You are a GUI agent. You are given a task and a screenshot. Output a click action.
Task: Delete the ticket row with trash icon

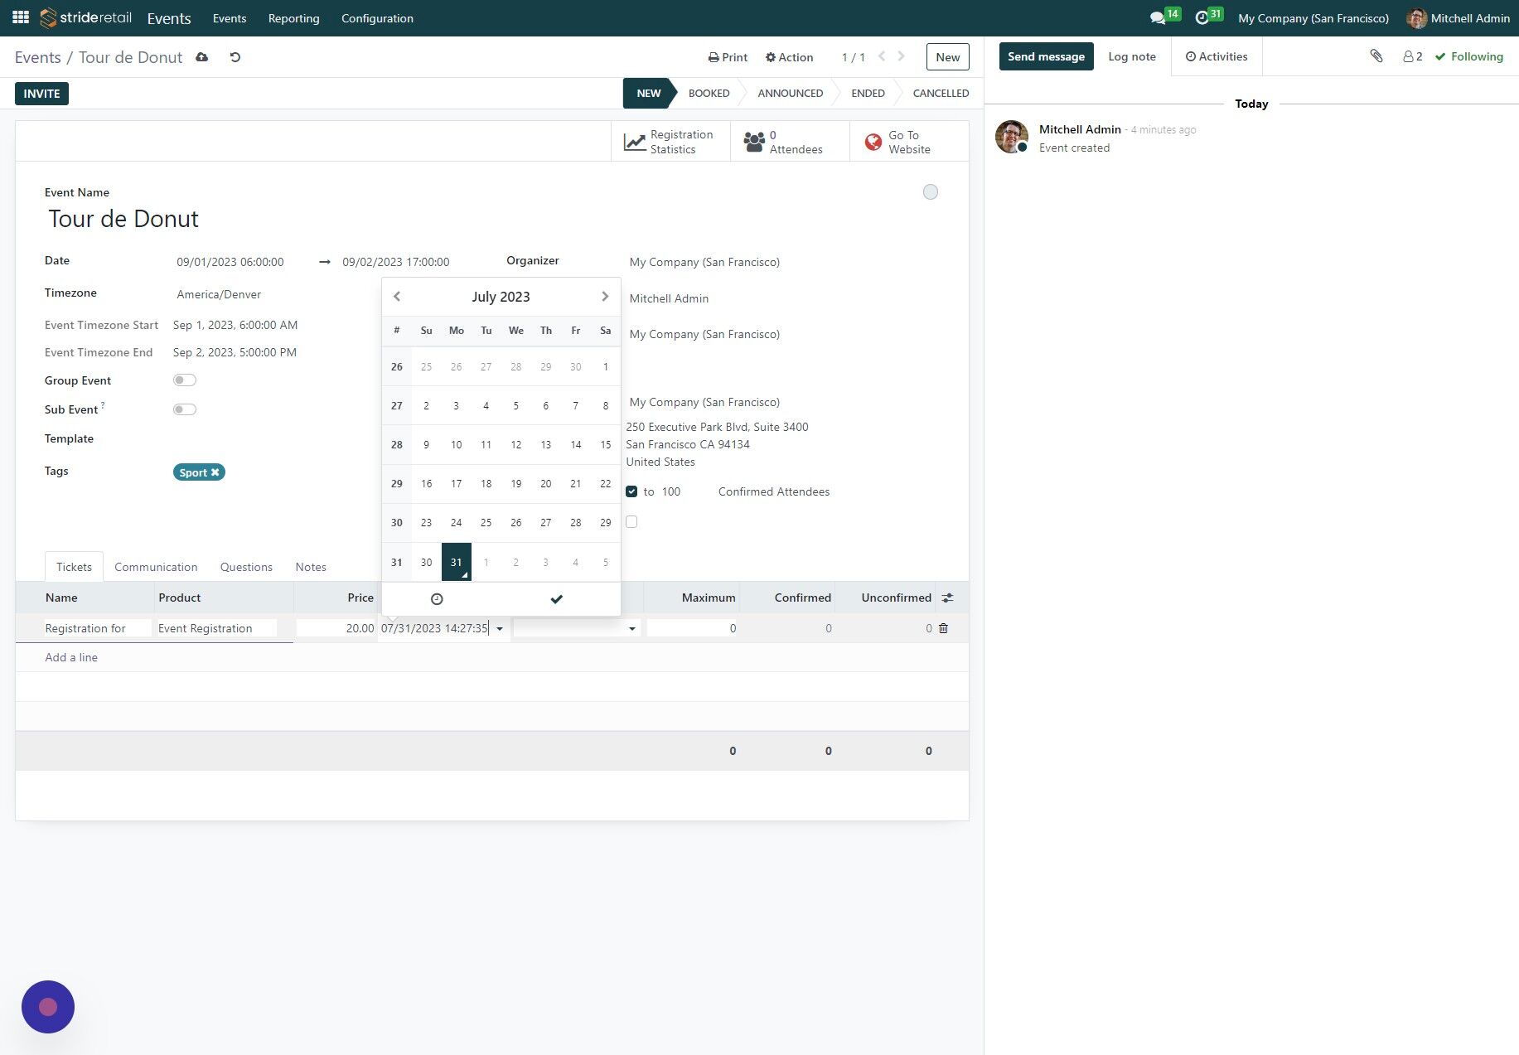(x=943, y=628)
